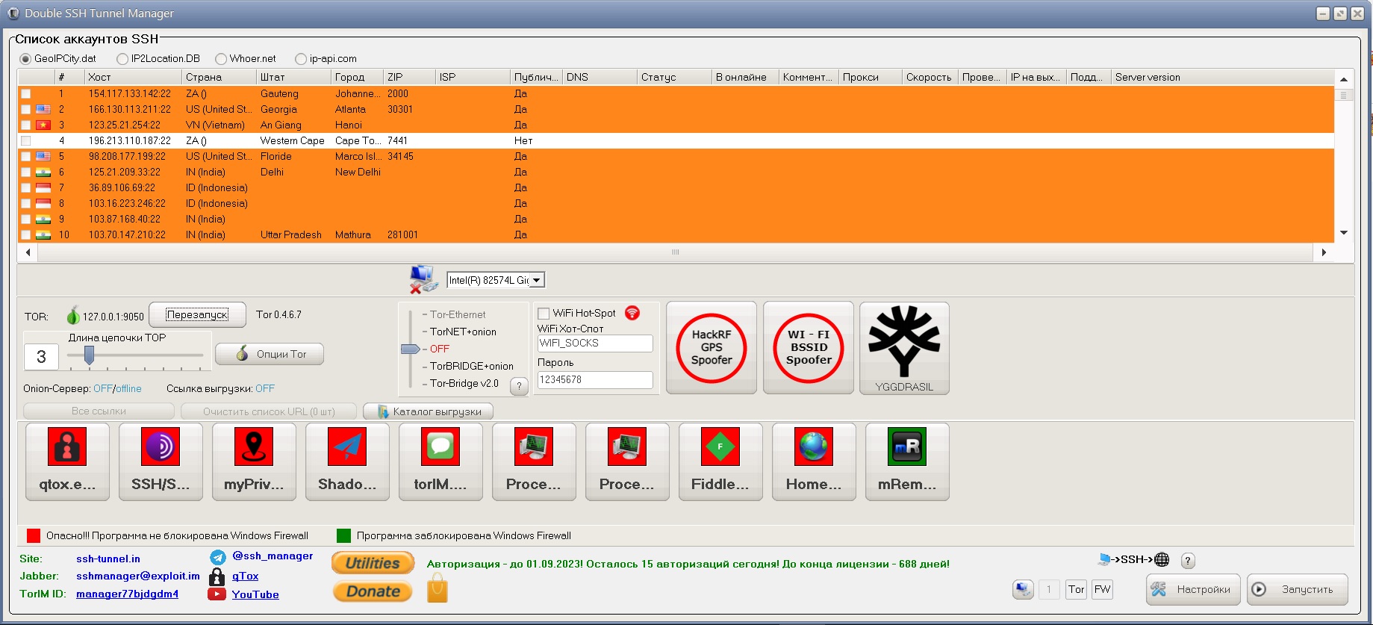Screen dimensions: 1373x625
Task: Select the IP2Location.DB radio button
Action: [x=122, y=58]
